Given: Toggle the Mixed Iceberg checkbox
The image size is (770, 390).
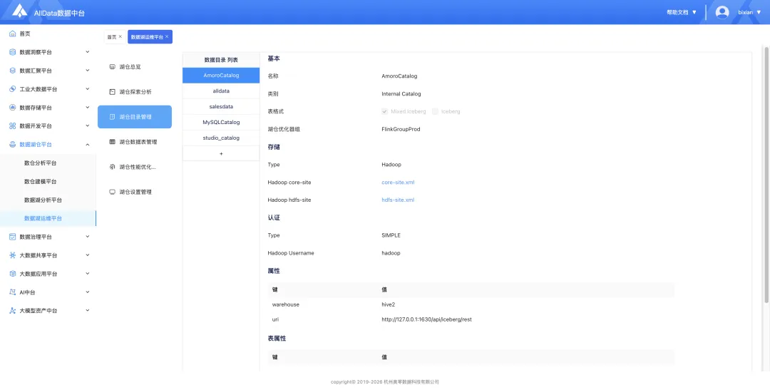Looking at the screenshot, I should (384, 111).
